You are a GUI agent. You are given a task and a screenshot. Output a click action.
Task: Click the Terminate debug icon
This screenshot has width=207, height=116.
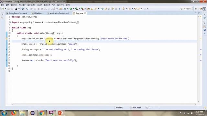coord(38,9)
